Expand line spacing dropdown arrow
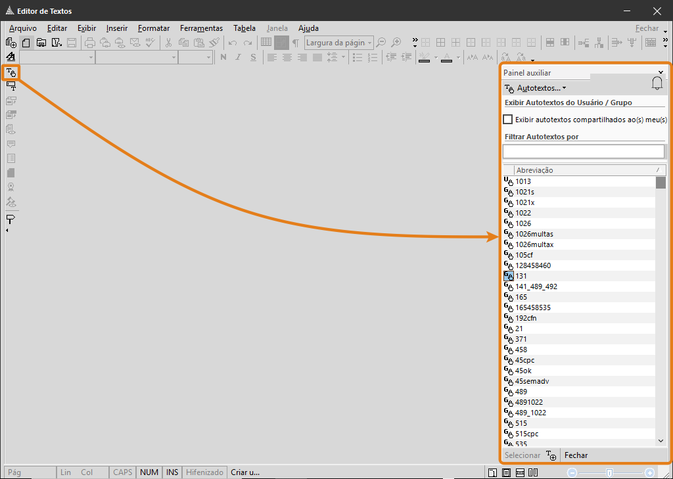Viewport: 673px width, 479px height. click(x=343, y=58)
